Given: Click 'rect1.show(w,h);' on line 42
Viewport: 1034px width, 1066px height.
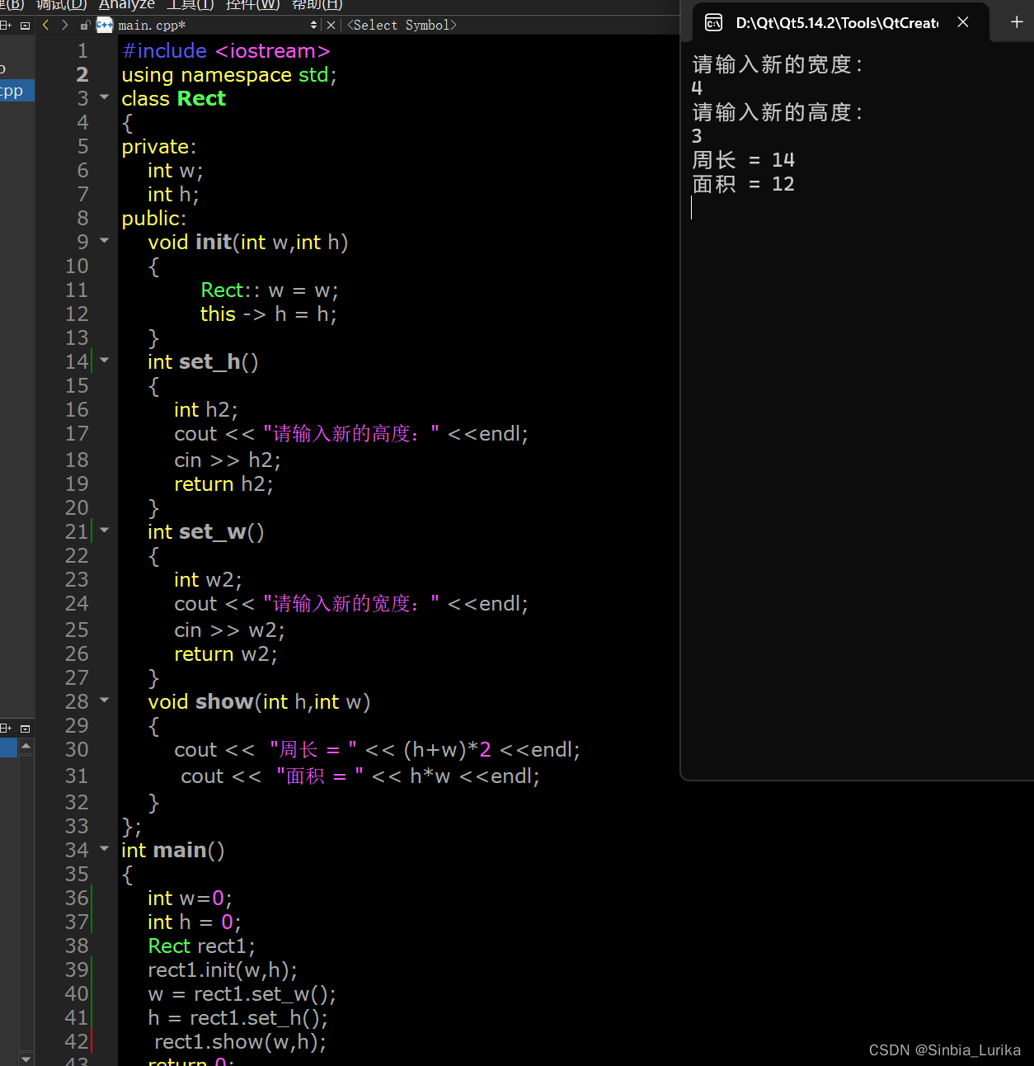Looking at the screenshot, I should (x=240, y=1042).
